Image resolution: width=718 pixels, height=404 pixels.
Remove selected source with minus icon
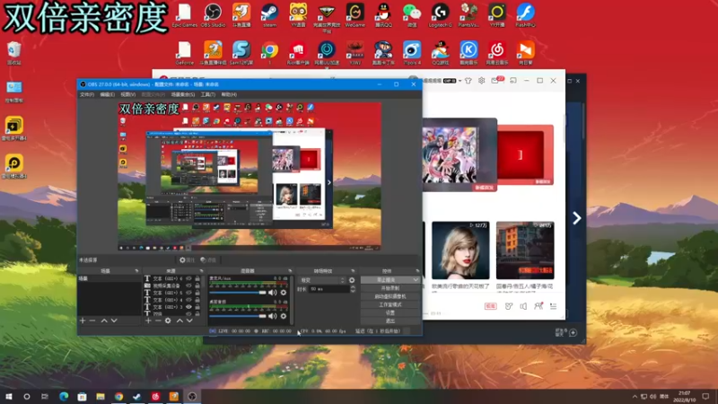(158, 321)
